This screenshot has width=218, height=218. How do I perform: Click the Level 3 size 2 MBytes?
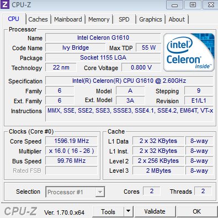(x=158, y=171)
